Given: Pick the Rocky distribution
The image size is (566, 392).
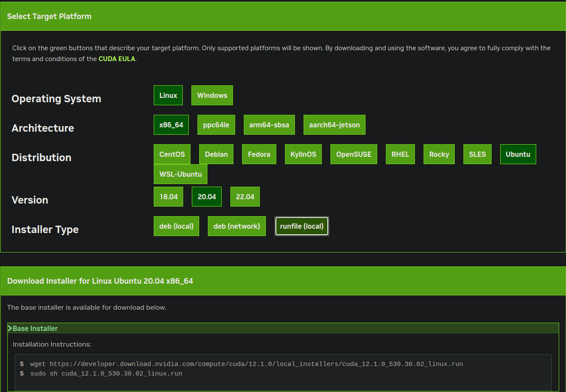Looking at the screenshot, I should point(439,154).
